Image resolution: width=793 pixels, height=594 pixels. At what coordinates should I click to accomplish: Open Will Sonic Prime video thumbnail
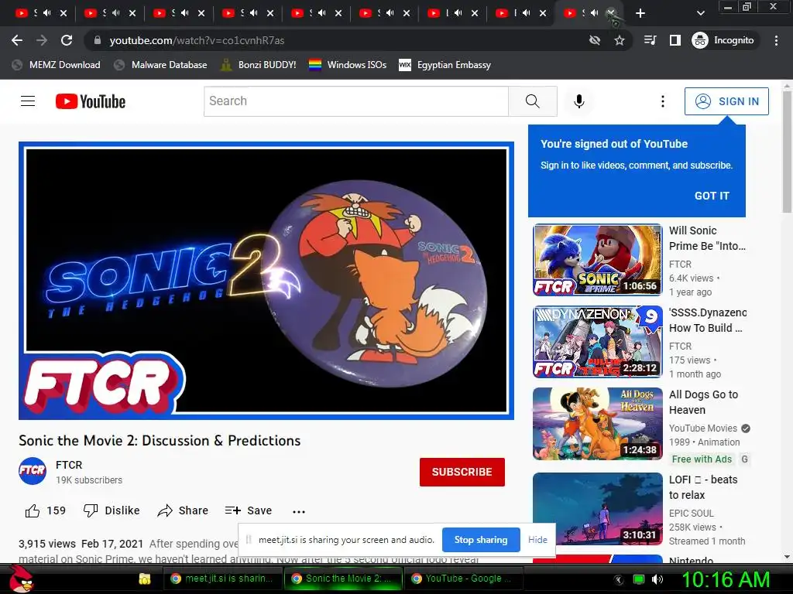point(597,260)
